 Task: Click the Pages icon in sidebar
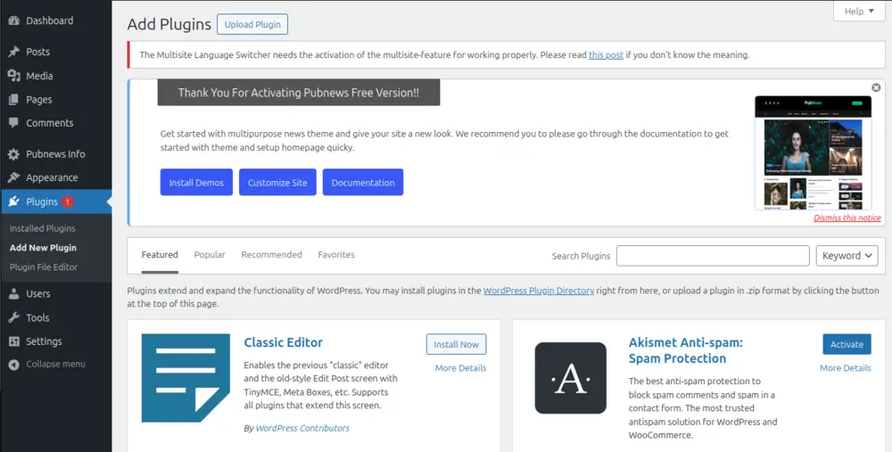(x=13, y=100)
